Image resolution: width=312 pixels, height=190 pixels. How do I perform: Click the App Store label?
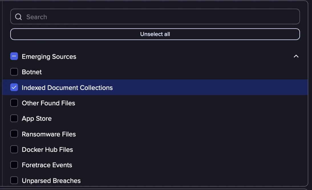(x=37, y=119)
